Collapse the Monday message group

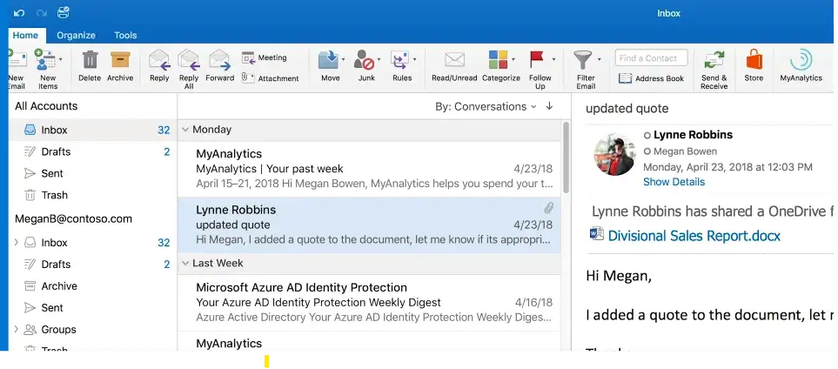coord(185,130)
